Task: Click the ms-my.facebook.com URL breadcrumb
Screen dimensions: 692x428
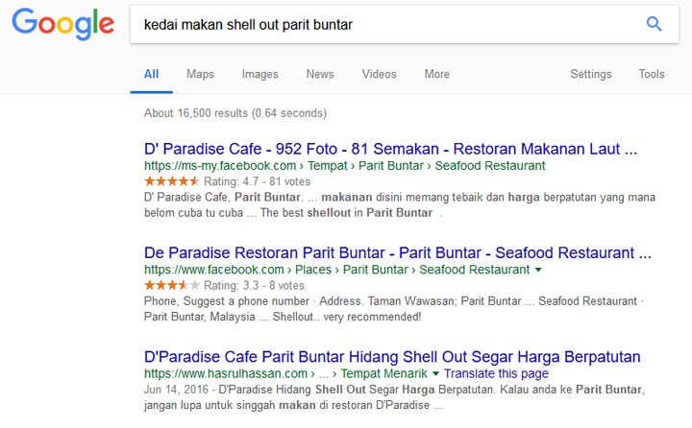Action: coord(345,166)
